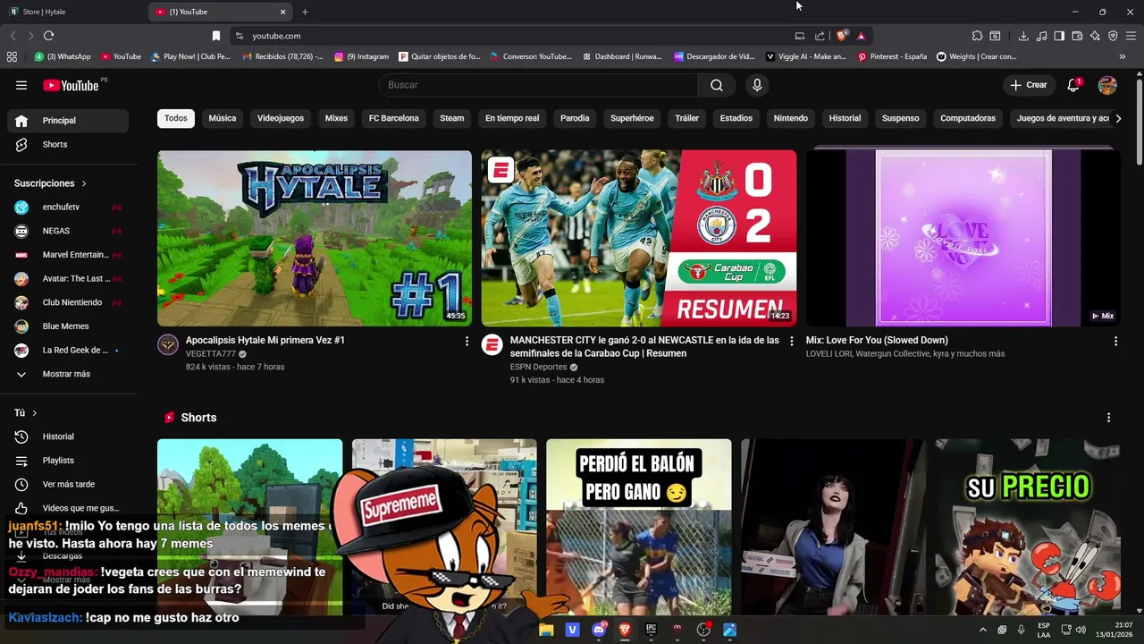1144x644 pixels.
Task: Select the Videojuegos filter chip
Action: pyautogui.click(x=281, y=118)
